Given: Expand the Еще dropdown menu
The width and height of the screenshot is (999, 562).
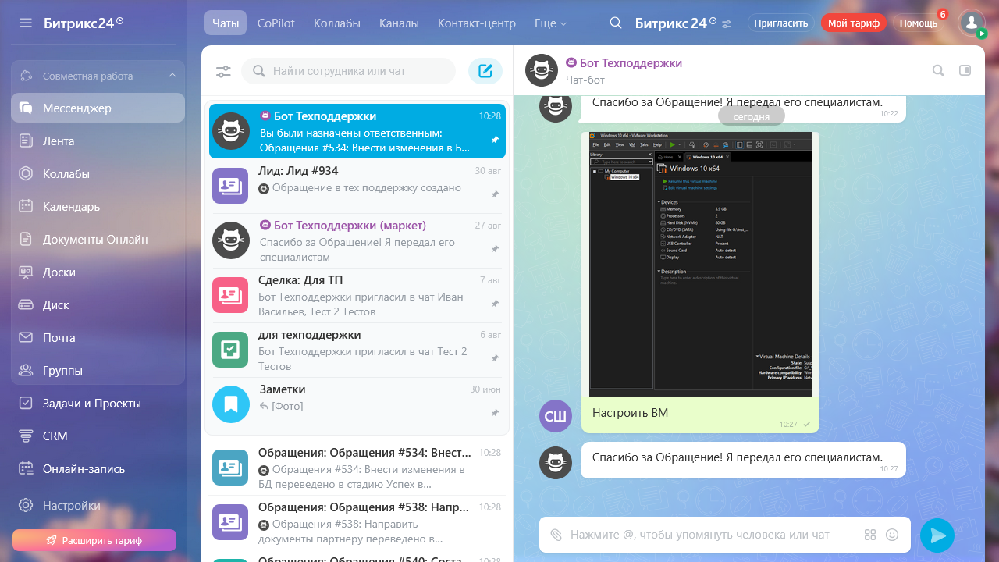Looking at the screenshot, I should (x=550, y=23).
